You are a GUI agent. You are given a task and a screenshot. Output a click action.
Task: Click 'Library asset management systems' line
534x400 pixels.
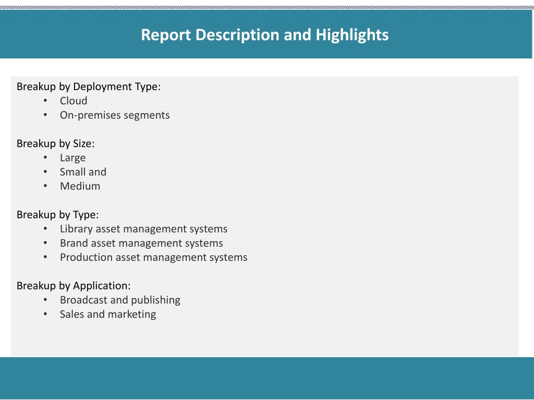point(144,229)
